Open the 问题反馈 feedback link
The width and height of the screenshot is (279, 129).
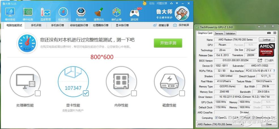tap(162, 3)
